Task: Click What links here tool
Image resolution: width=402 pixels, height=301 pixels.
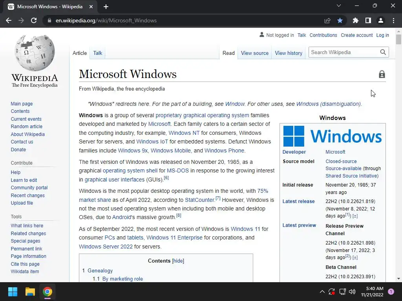Action: point(27,225)
